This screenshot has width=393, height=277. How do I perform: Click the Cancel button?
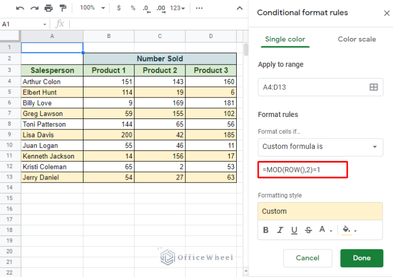(x=308, y=258)
